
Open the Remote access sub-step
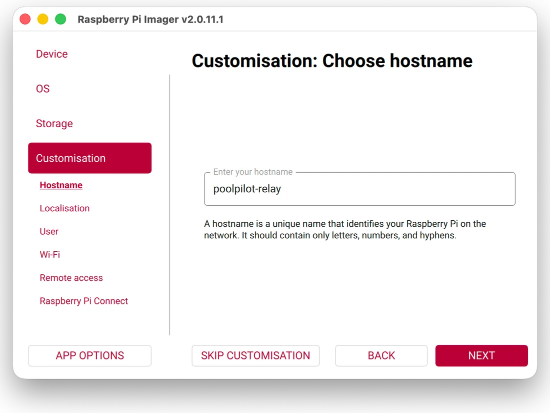point(71,278)
